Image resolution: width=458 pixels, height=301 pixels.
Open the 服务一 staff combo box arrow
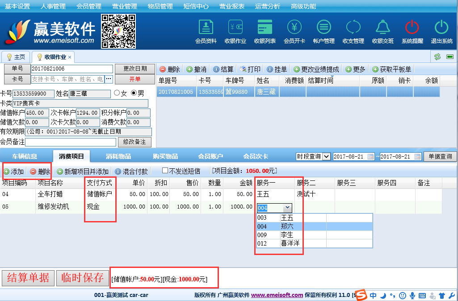click(x=287, y=208)
